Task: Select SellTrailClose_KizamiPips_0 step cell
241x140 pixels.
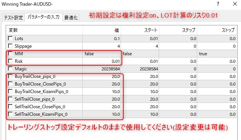Action: [x=178, y=114]
